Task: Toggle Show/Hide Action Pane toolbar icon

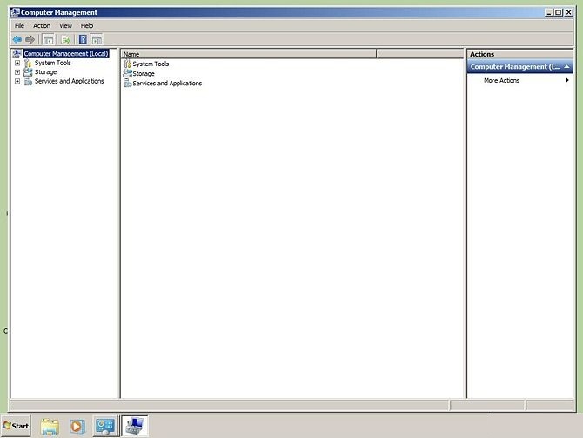Action: click(97, 39)
